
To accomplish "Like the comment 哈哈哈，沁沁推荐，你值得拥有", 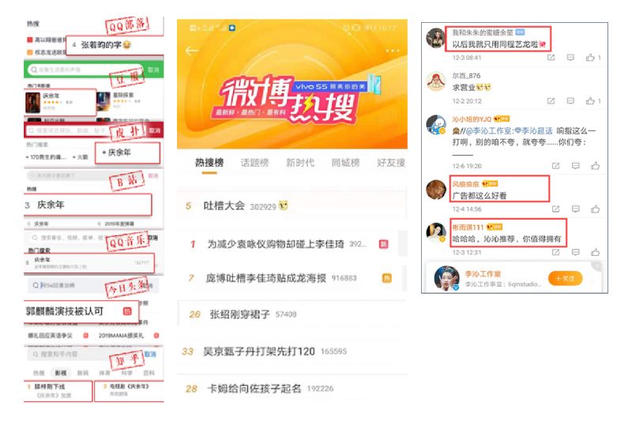I will tap(596, 252).
